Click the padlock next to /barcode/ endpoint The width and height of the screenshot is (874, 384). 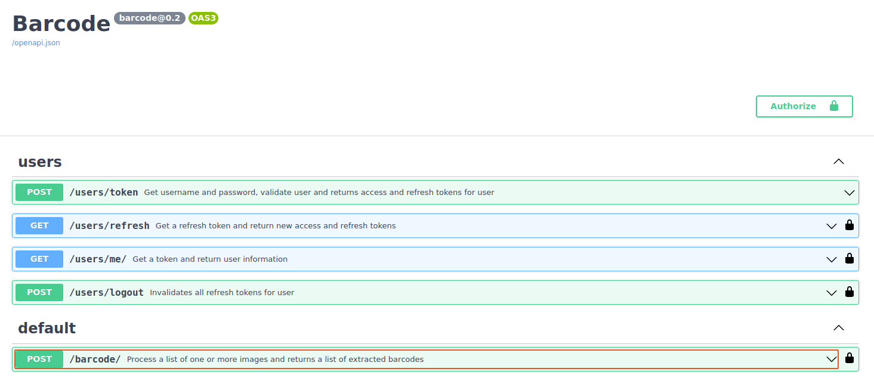[x=850, y=358]
